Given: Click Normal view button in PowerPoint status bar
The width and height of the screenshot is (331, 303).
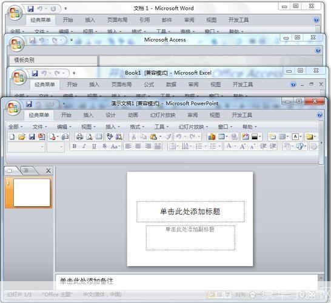Looking at the screenshot, I should click(212, 295).
